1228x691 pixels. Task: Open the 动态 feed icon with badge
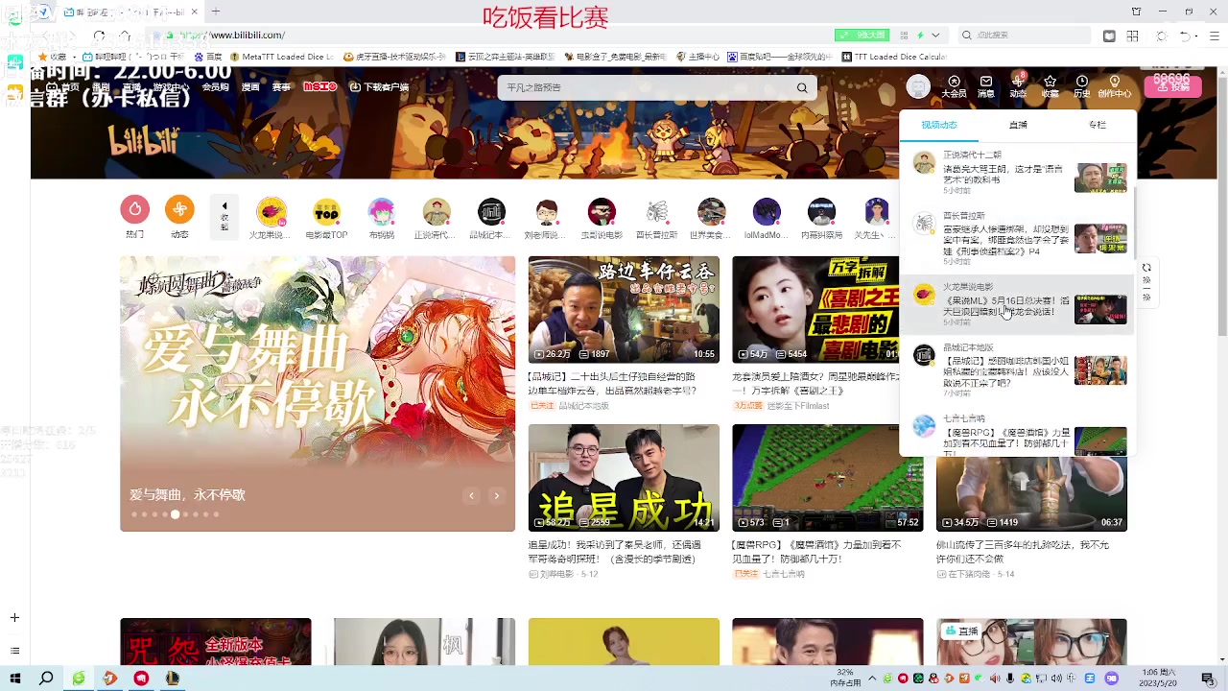(x=1018, y=86)
